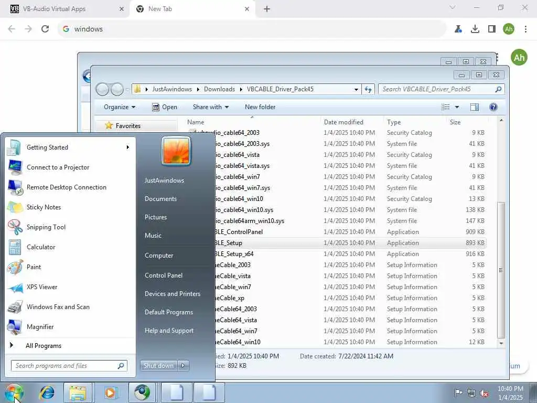Switch to Chrome taskbar icon
This screenshot has width=537, height=403.
[x=142, y=393]
